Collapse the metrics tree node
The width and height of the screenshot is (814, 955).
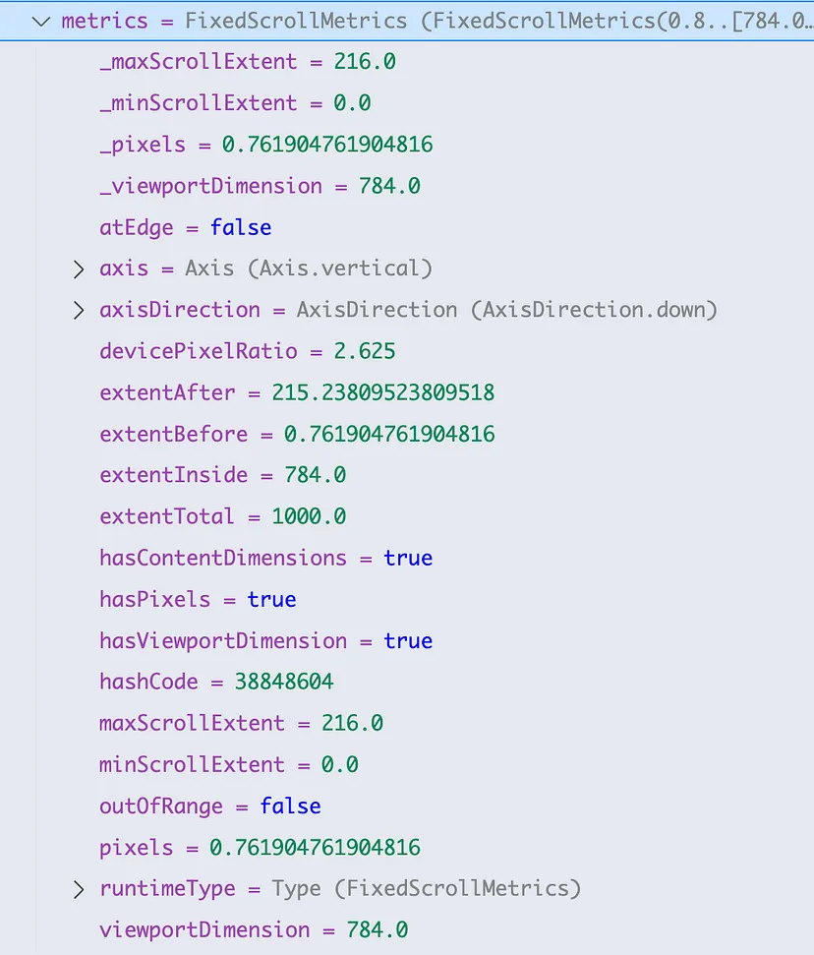(x=39, y=21)
